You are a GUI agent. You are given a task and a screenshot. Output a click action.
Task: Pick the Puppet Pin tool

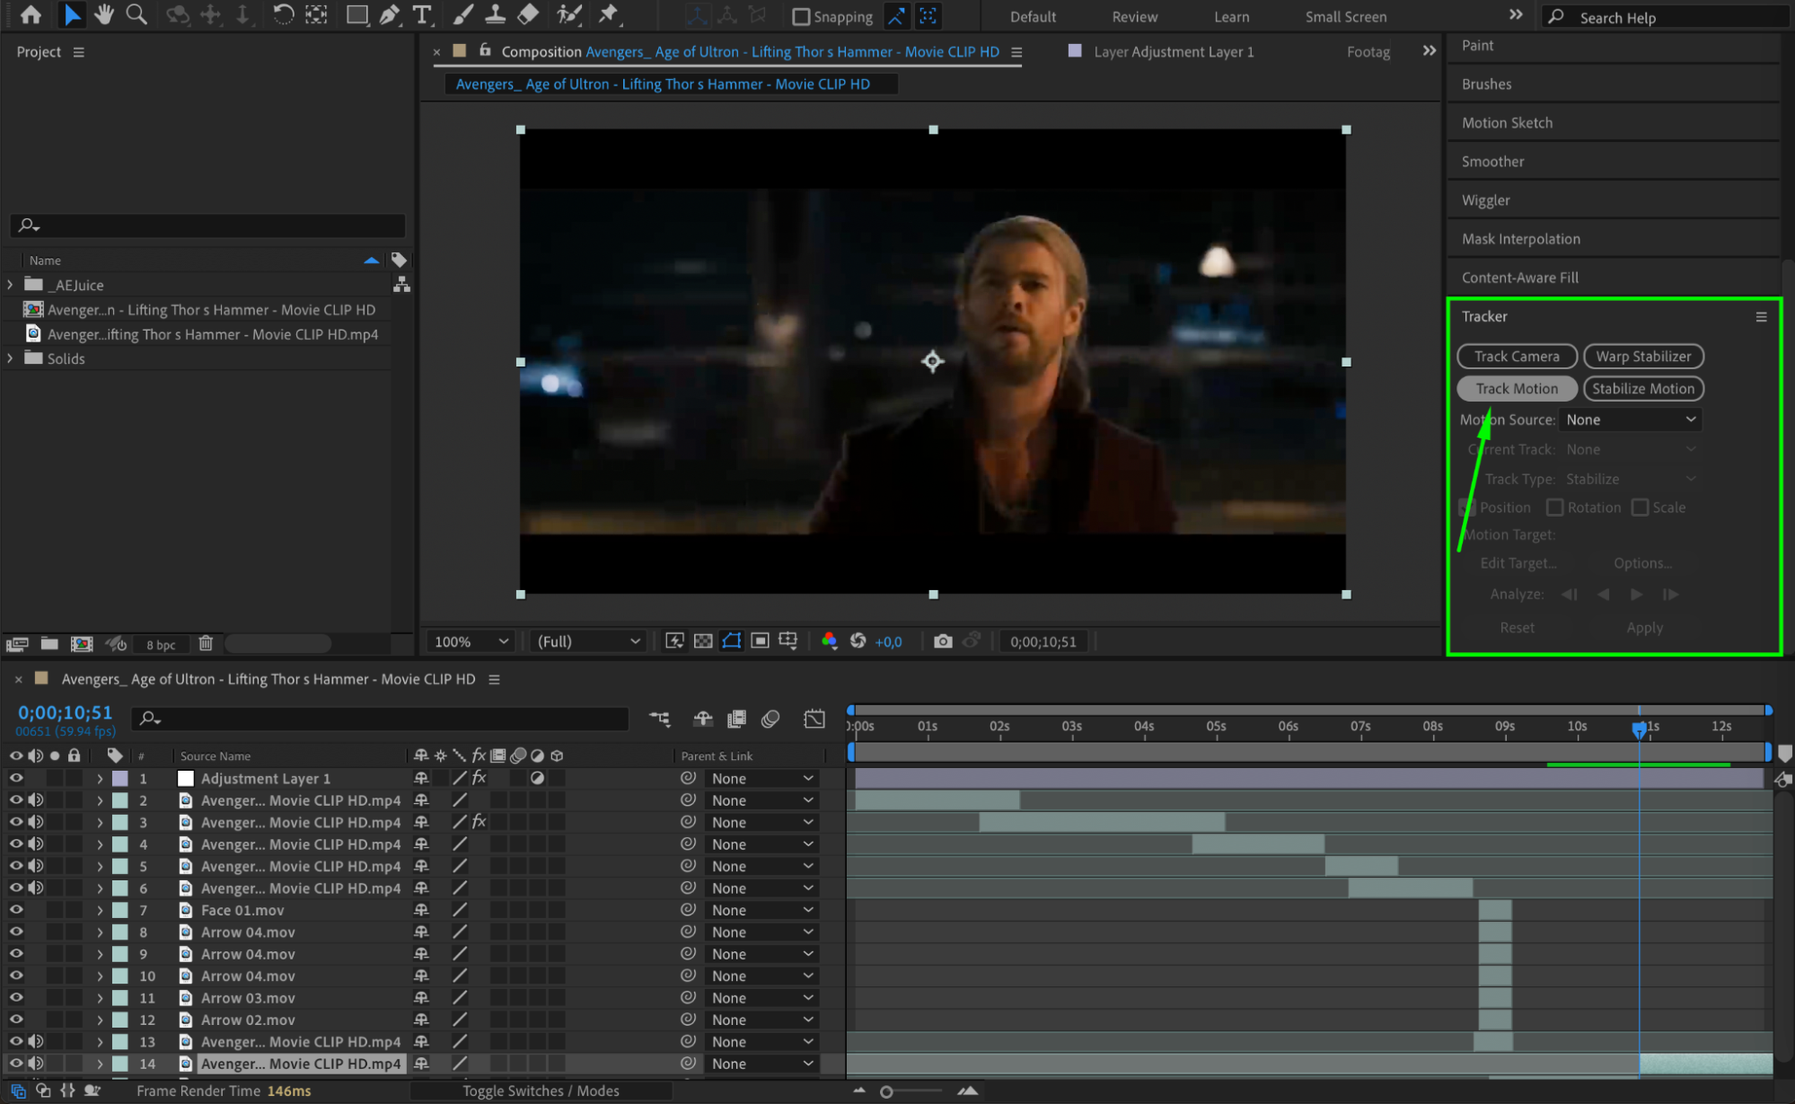pyautogui.click(x=608, y=14)
